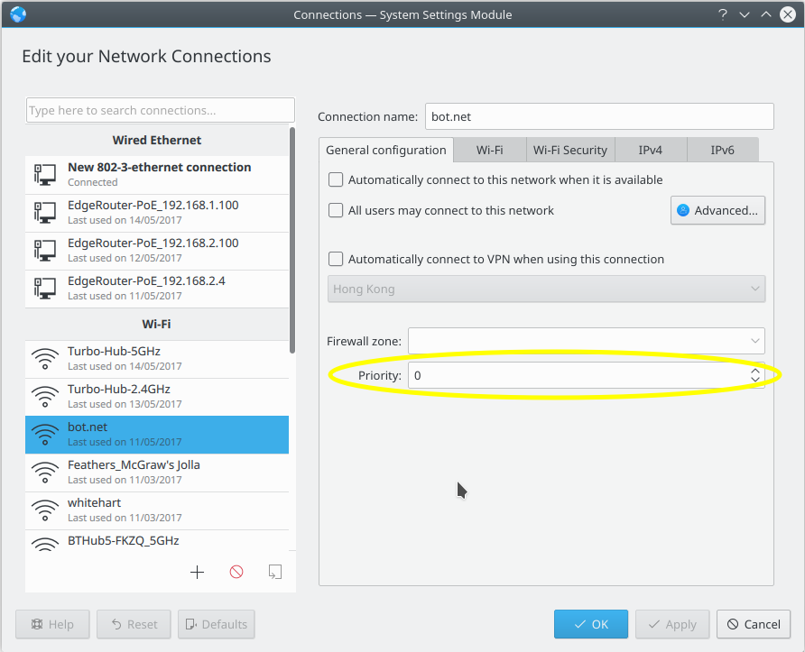Toggle automatically connect to VPN checkbox
Screen dimensions: 805x652
tap(336, 259)
